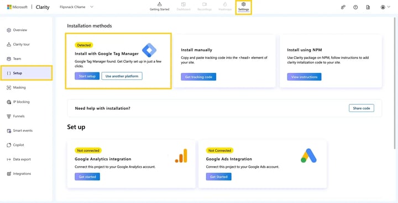Click the Settings gear icon

point(243,4)
